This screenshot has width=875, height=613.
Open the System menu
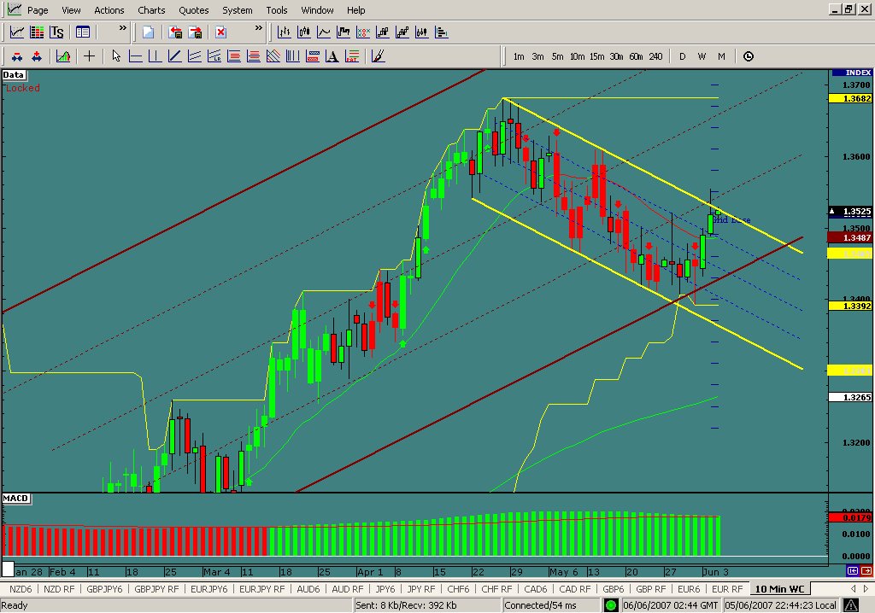[x=238, y=10]
